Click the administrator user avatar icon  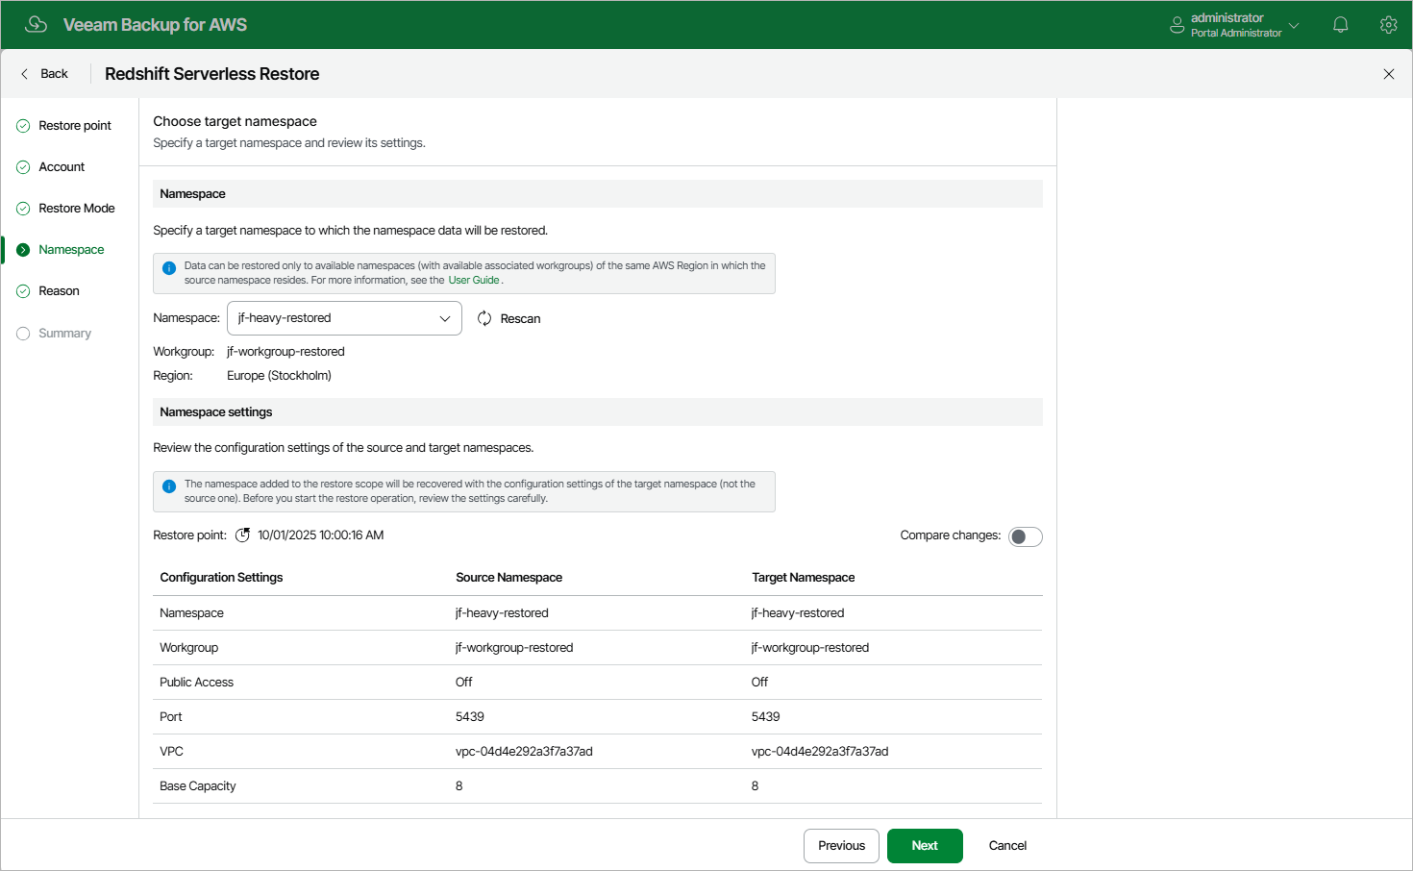point(1177,25)
